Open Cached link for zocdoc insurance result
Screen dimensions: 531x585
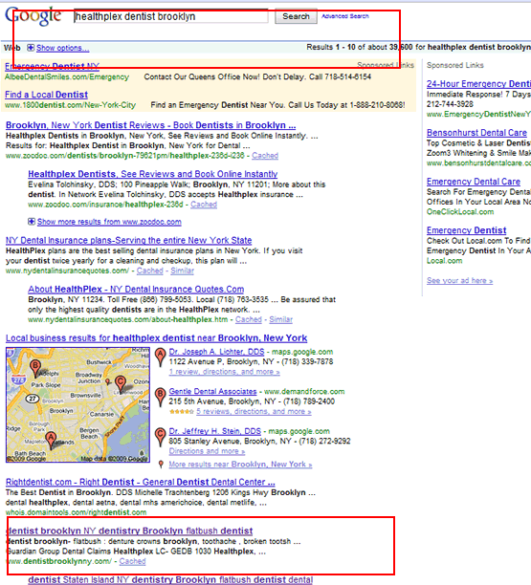[204, 205]
